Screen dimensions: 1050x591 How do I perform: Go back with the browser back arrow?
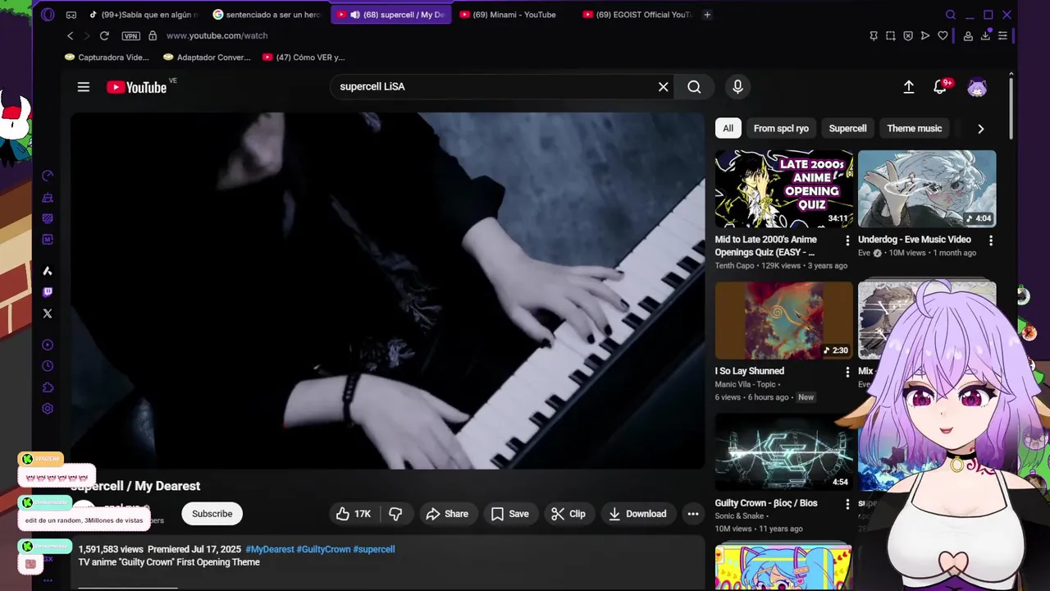(71, 35)
